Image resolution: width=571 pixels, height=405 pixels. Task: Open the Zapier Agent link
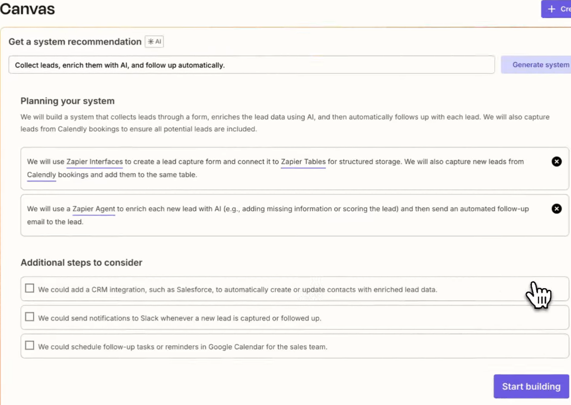coord(94,209)
